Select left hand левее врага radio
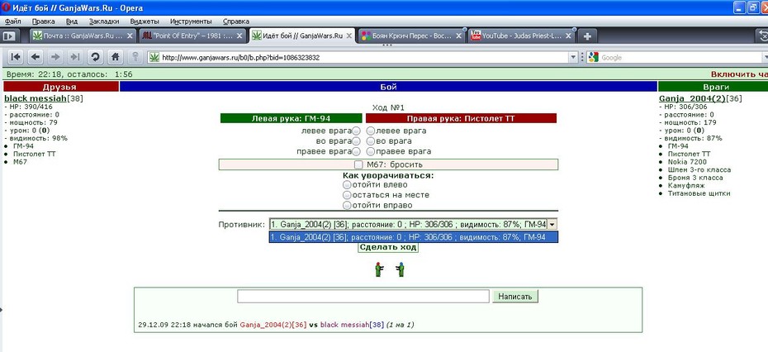The width and height of the screenshot is (768, 352). click(357, 131)
